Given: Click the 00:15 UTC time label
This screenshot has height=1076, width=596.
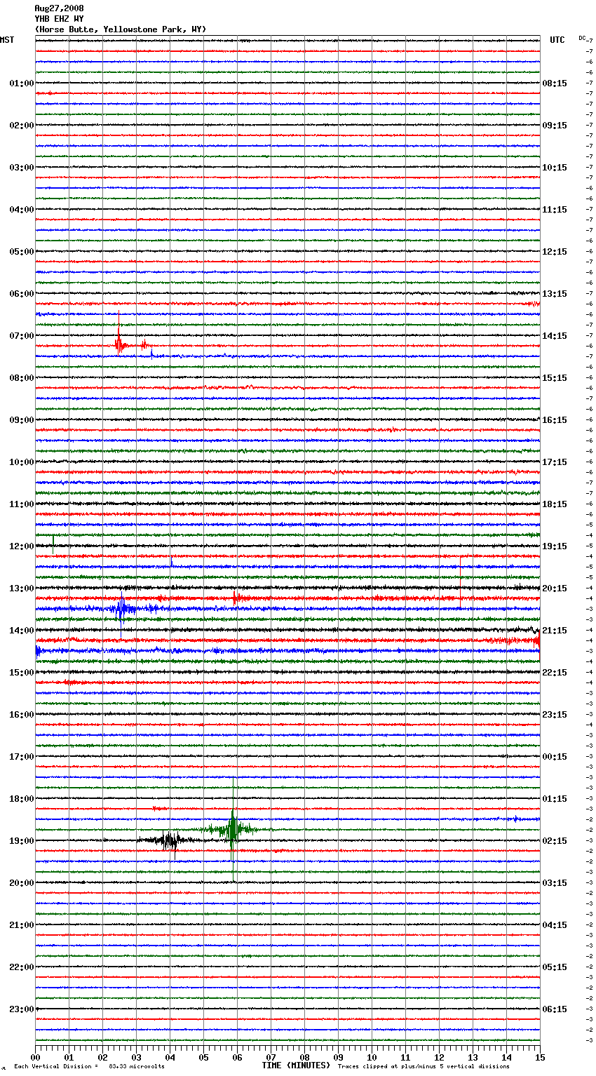Looking at the screenshot, I should click(555, 757).
